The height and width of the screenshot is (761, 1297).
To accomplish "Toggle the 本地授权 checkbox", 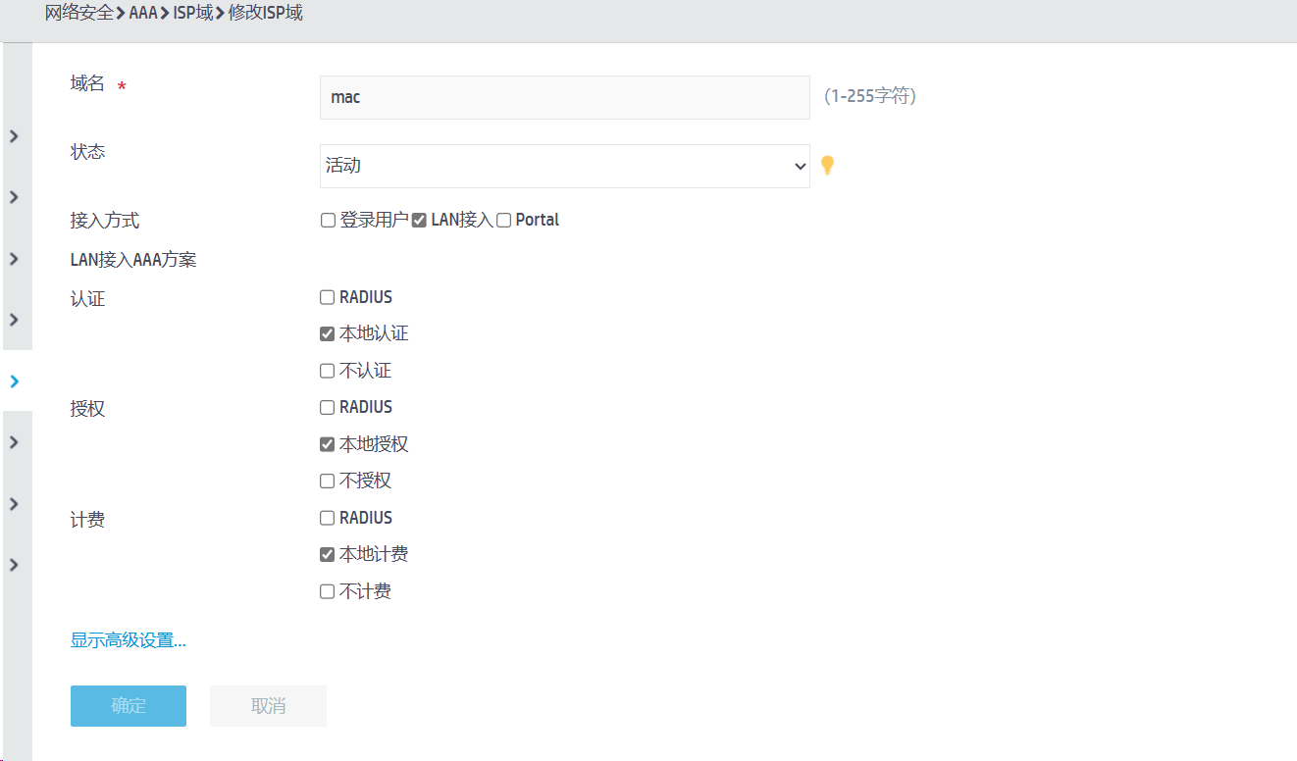I will (328, 444).
